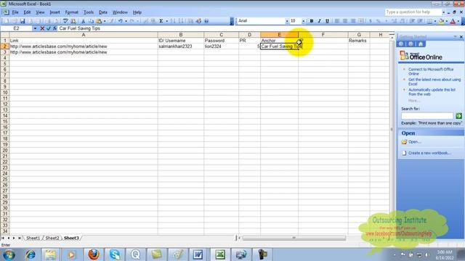Click the Type a question for help box

pyautogui.click(x=413, y=12)
